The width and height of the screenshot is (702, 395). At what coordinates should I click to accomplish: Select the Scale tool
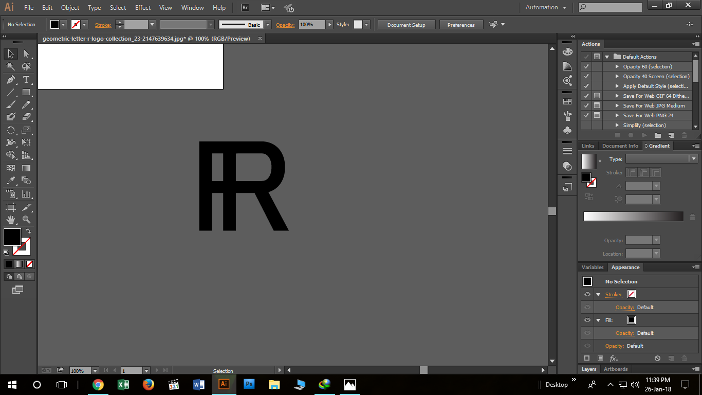point(27,130)
